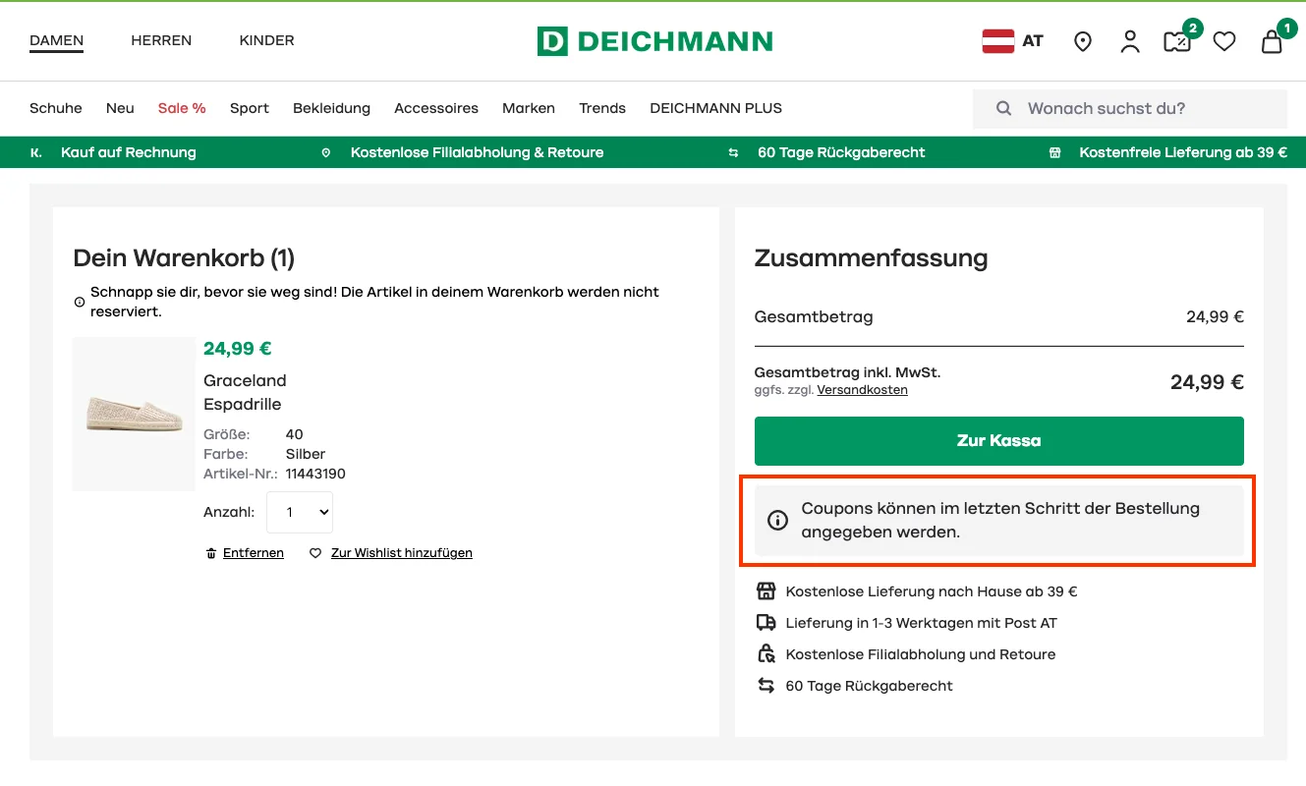
Task: Click the pin icon in the green banner
Action: pos(326,152)
